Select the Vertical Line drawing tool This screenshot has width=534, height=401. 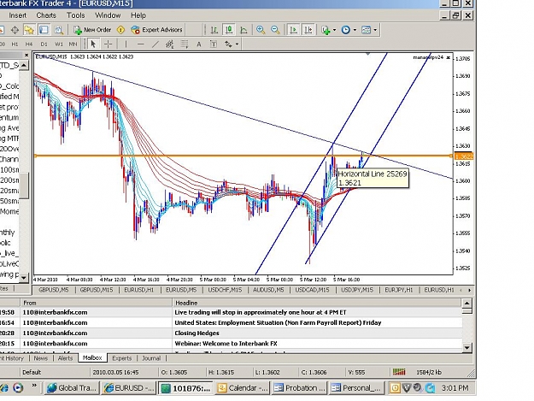pyautogui.click(x=126, y=44)
